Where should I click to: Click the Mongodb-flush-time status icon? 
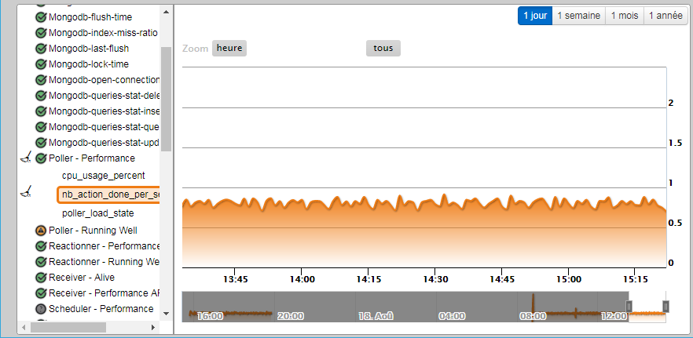click(x=41, y=17)
